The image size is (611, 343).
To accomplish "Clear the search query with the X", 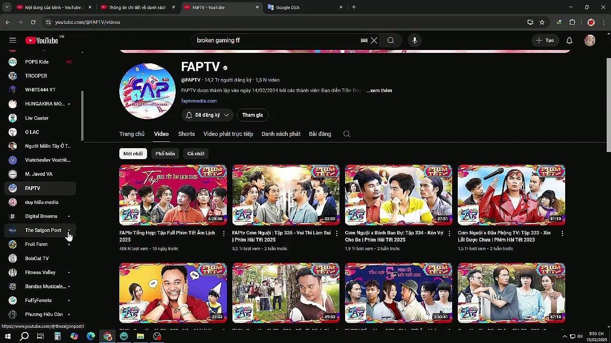I will tap(374, 40).
